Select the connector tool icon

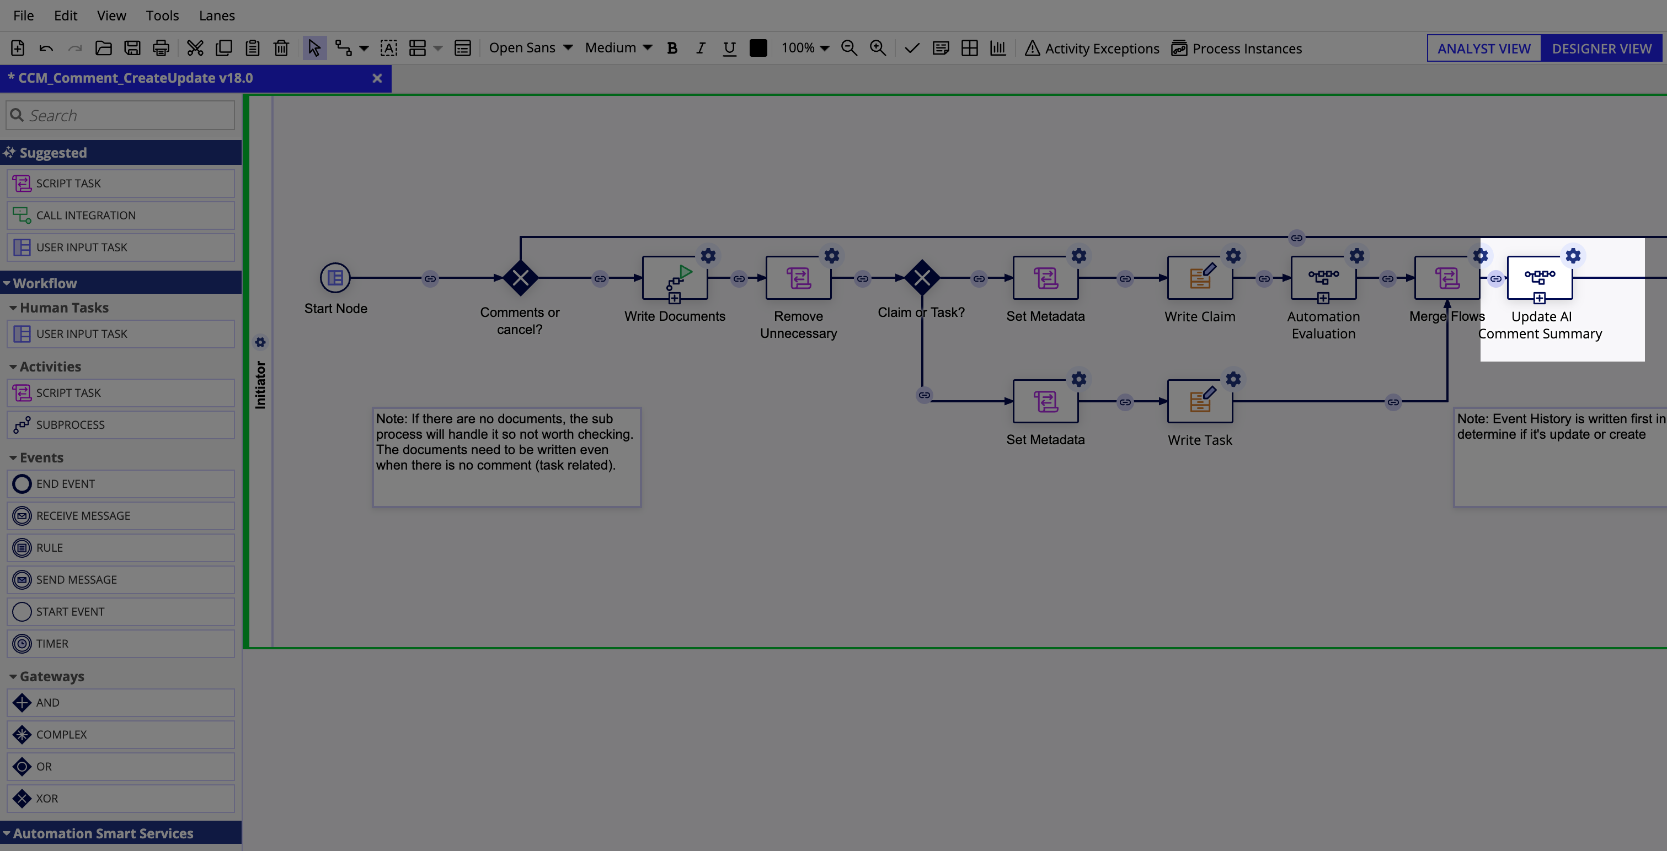[x=343, y=48]
